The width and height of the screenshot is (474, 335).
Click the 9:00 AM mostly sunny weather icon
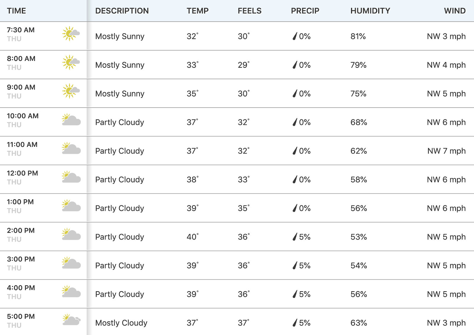coord(71,91)
